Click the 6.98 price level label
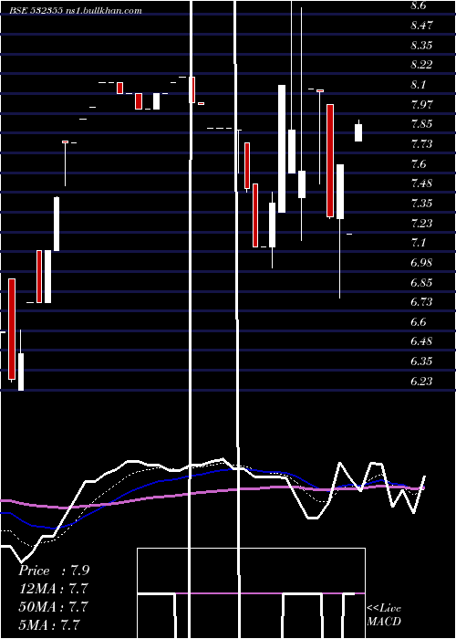The width and height of the screenshot is (456, 639). click(421, 263)
